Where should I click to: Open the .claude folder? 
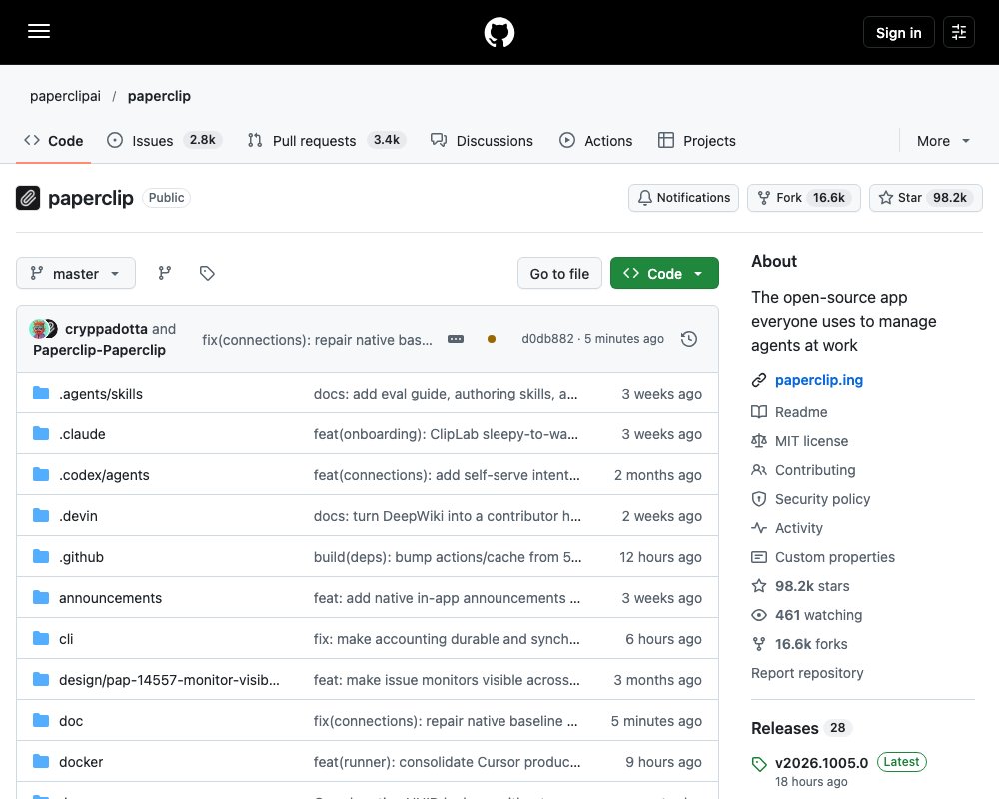pyautogui.click(x=82, y=434)
